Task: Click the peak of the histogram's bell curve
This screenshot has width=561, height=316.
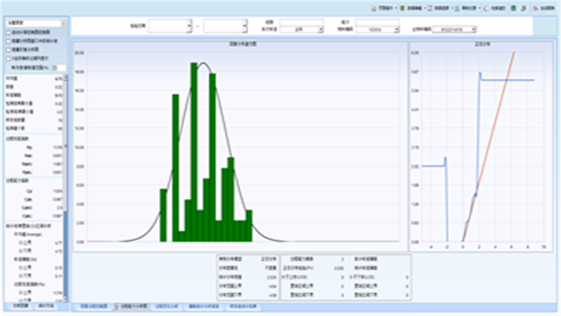Action: [x=203, y=63]
